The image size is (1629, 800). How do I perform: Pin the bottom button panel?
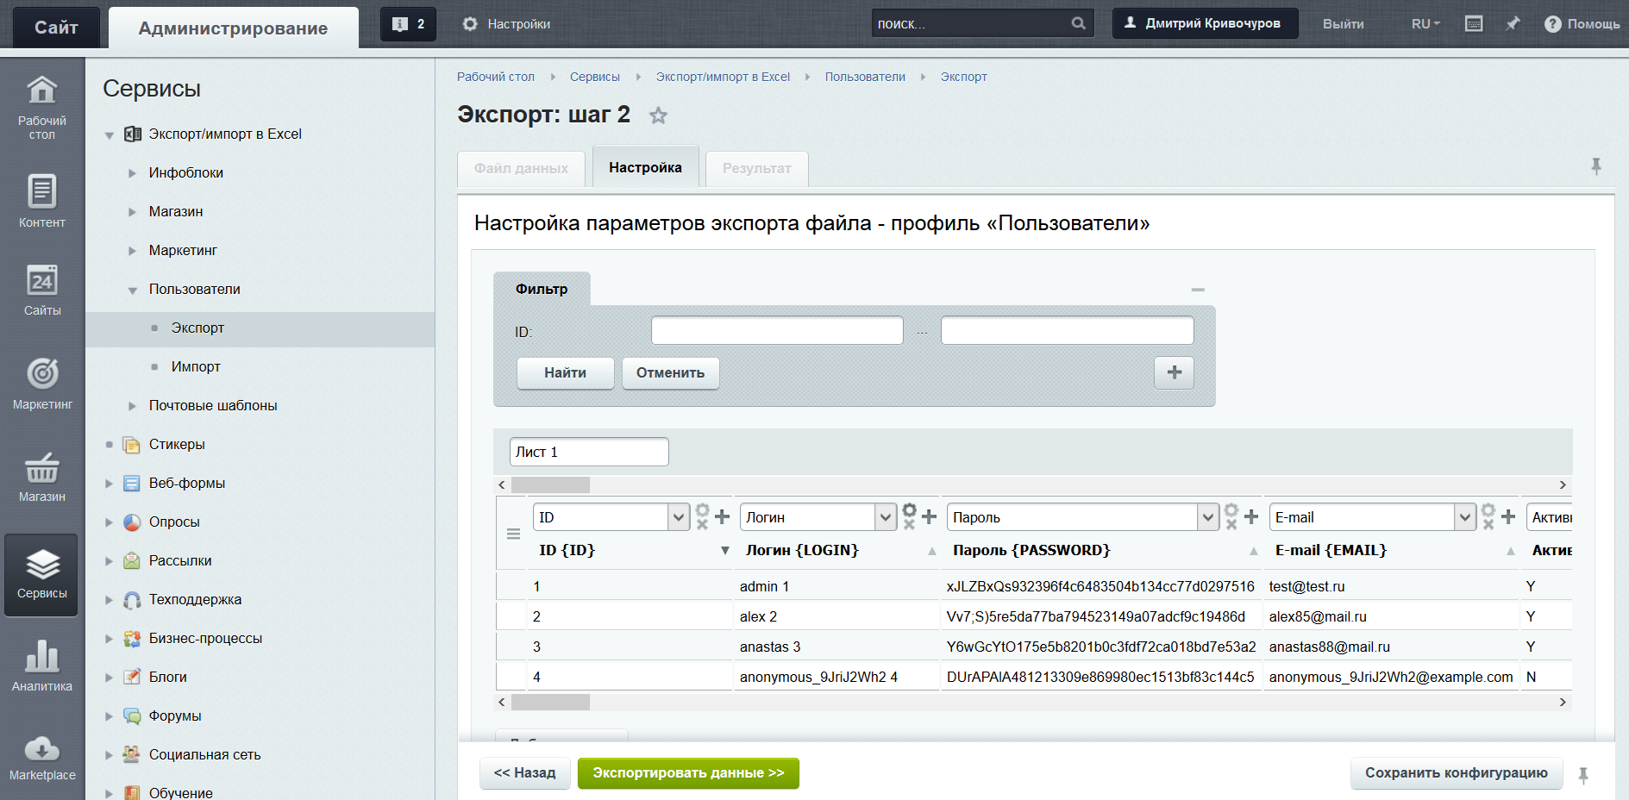(x=1583, y=774)
